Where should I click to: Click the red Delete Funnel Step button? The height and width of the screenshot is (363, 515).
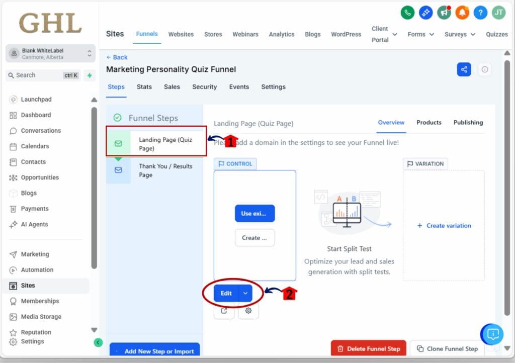pos(368,348)
